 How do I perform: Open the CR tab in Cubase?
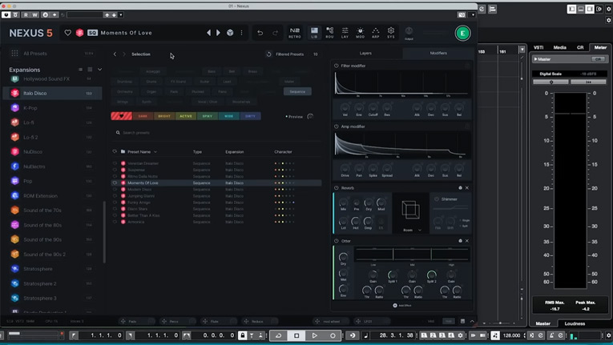point(580,47)
